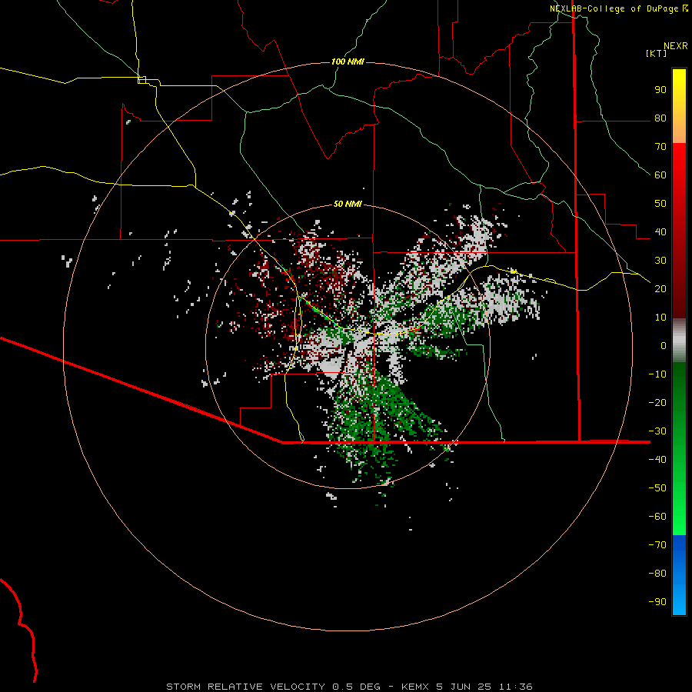Click the -30 value on velocity scale

point(657,431)
